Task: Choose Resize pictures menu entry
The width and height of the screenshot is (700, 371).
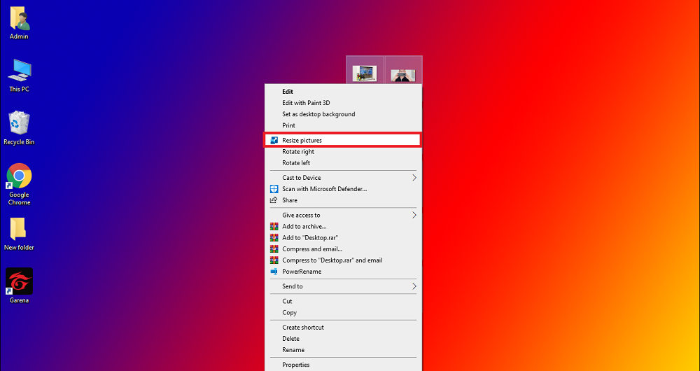Action: tap(343, 140)
